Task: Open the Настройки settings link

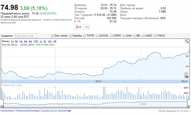Action: 7,111
